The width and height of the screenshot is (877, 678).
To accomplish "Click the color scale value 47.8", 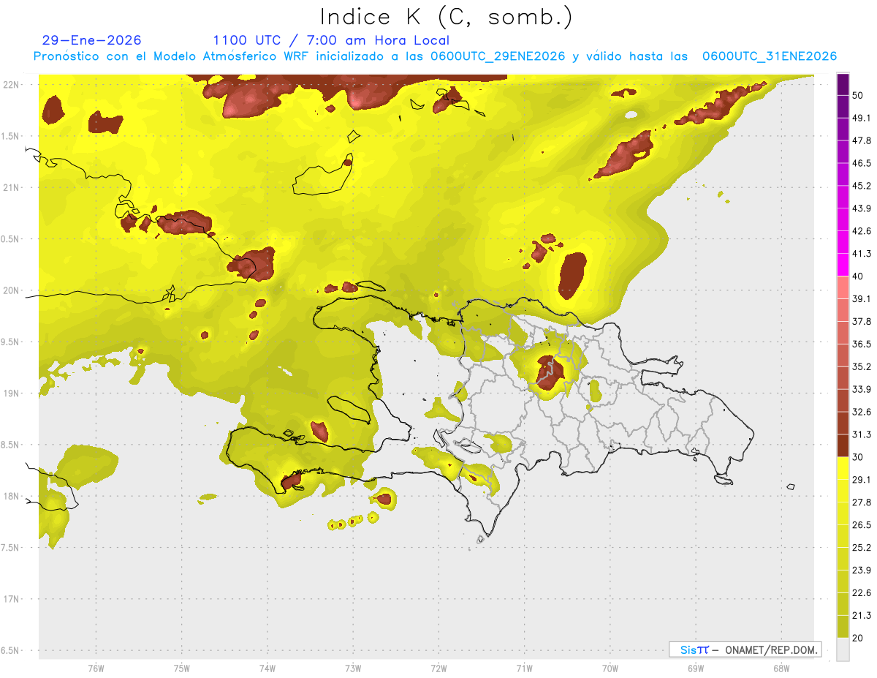I will 862,140.
